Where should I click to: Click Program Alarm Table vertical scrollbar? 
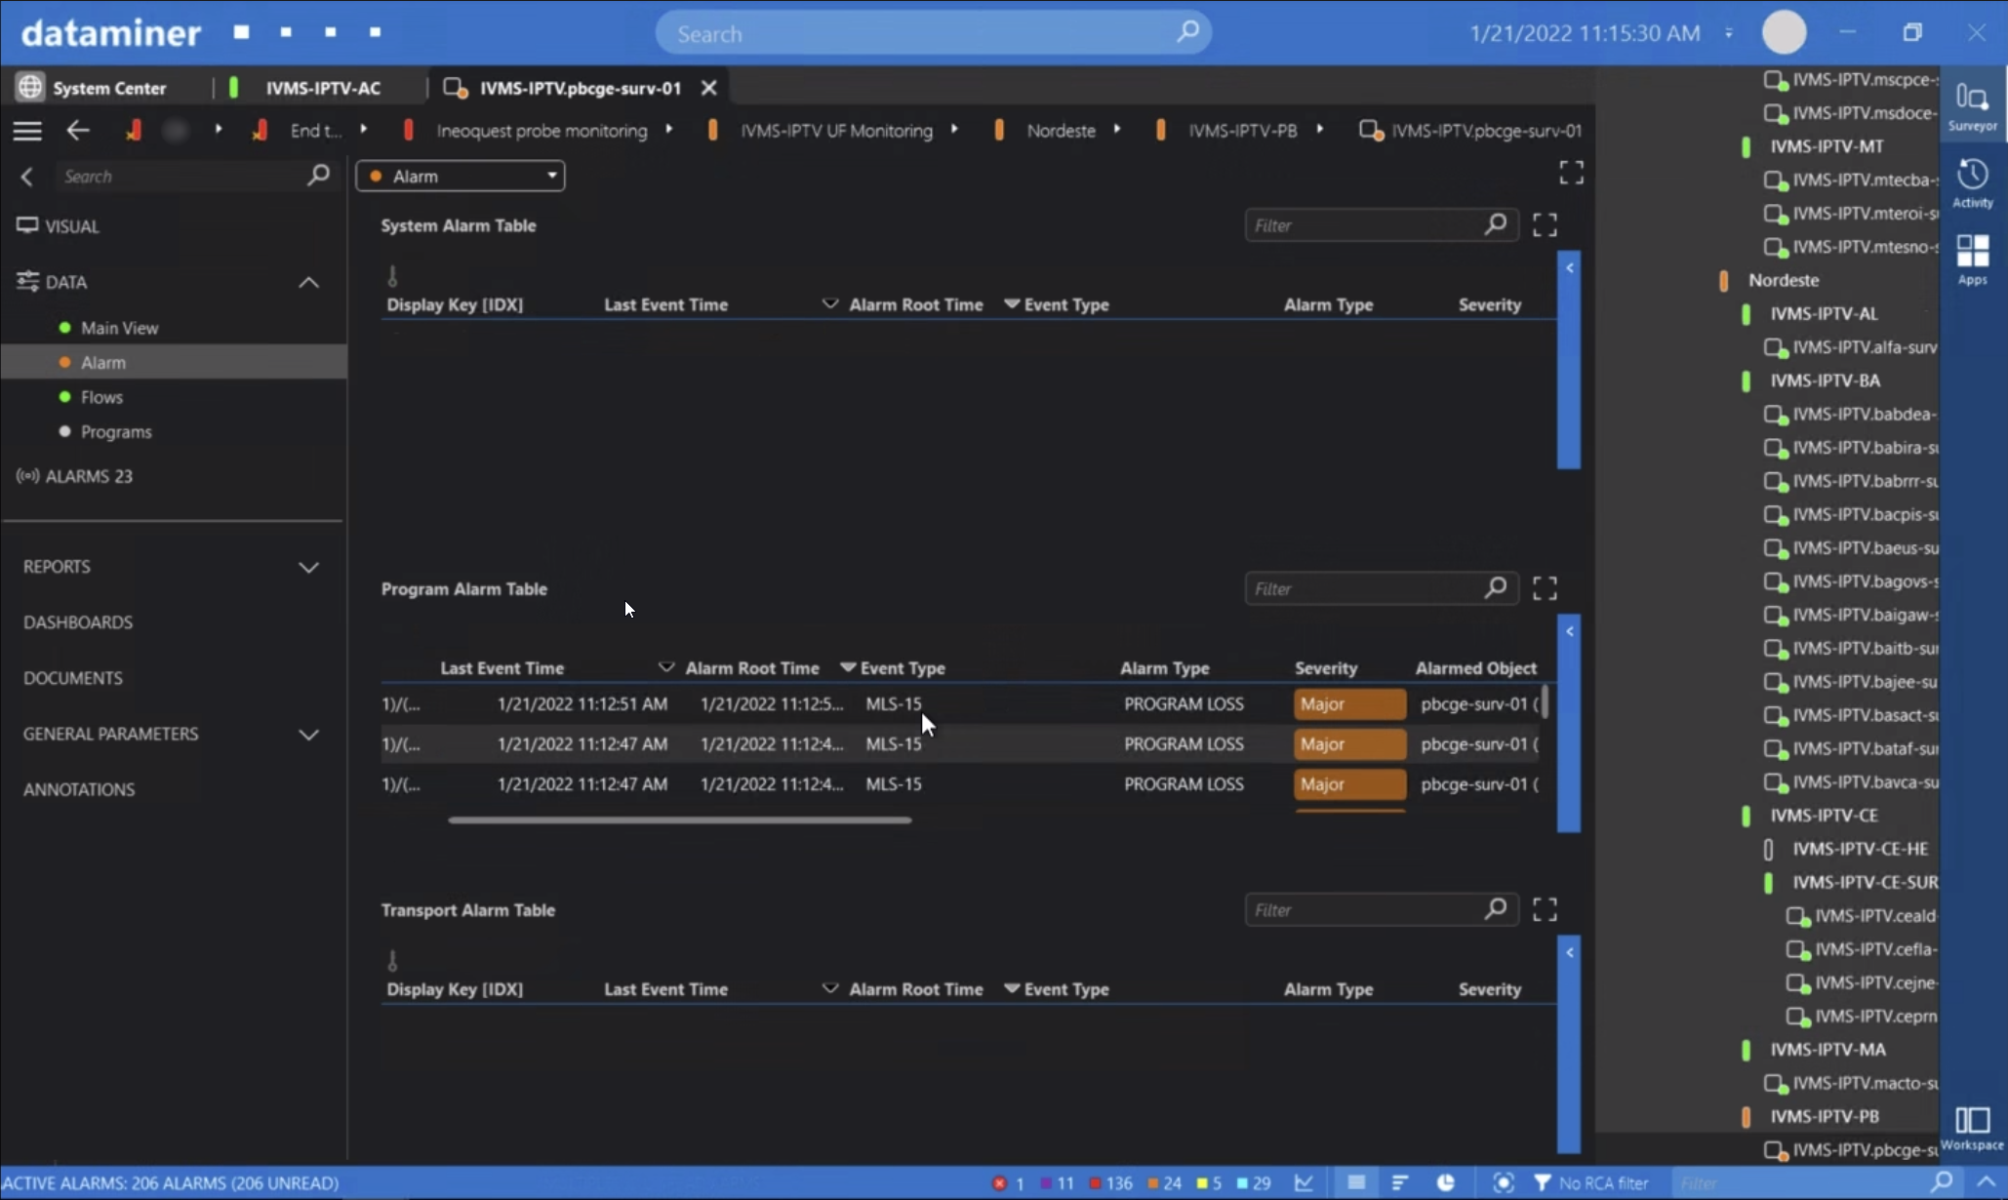click(x=1546, y=702)
